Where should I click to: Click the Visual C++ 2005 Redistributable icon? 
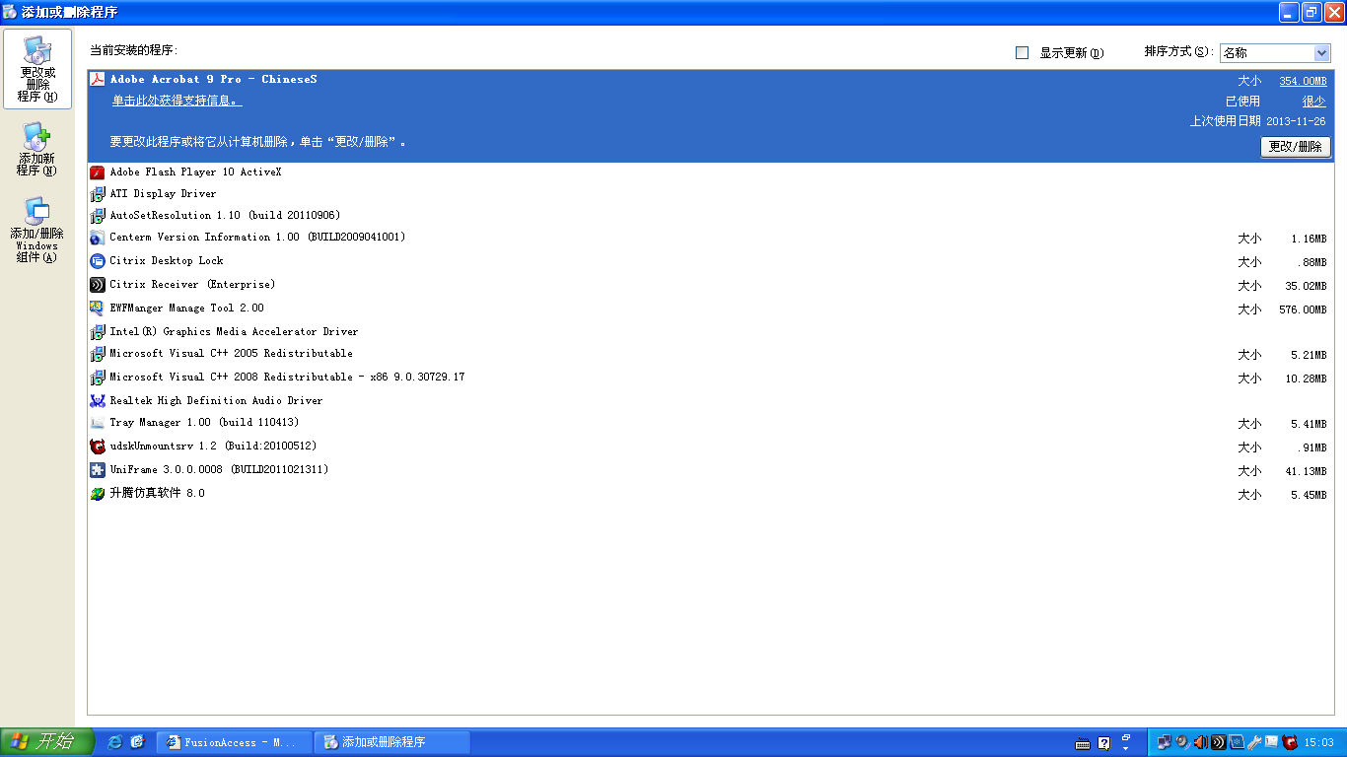[97, 354]
